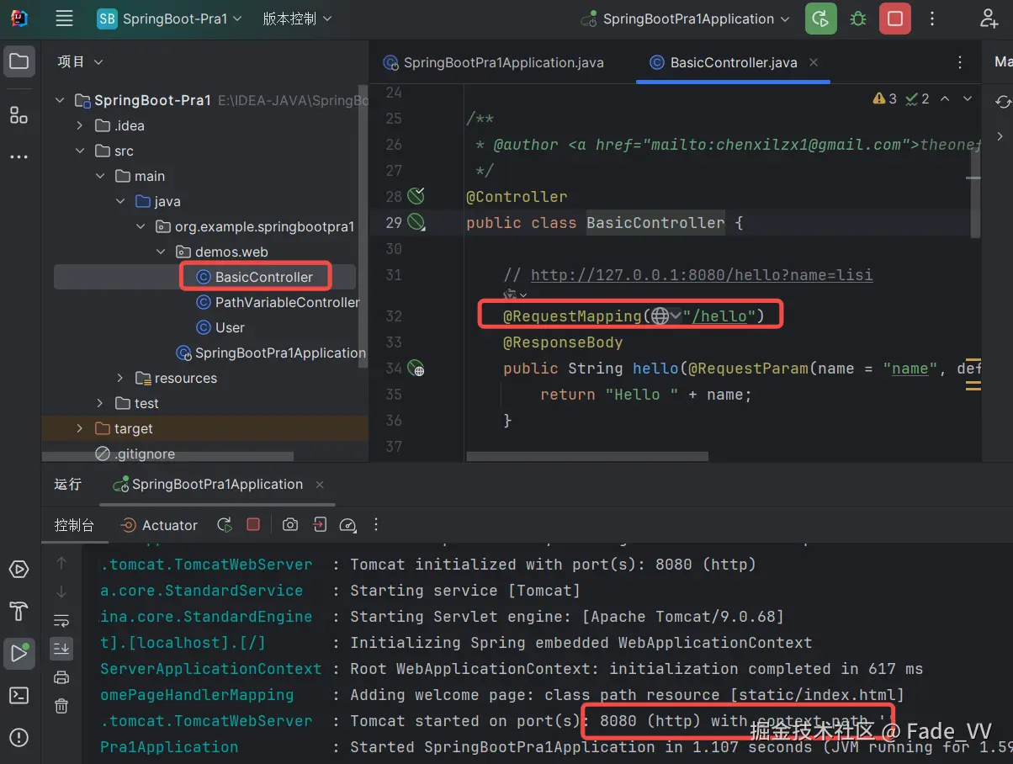Stop application in Run panel toolbar
Viewport: 1013px width, 764px height.
(253, 524)
